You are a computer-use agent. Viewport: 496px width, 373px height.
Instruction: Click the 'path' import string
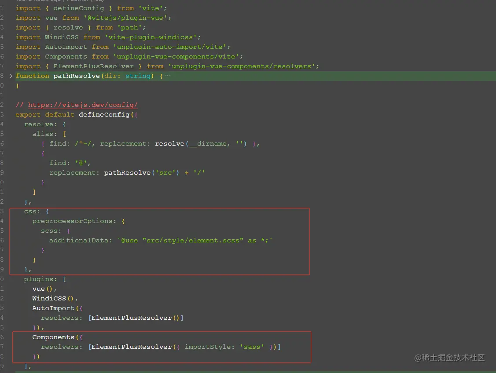(x=130, y=28)
